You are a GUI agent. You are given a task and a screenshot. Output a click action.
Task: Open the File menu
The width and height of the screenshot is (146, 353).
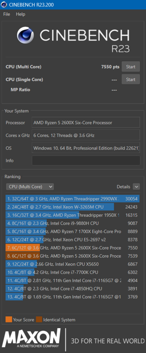click(x=7, y=14)
